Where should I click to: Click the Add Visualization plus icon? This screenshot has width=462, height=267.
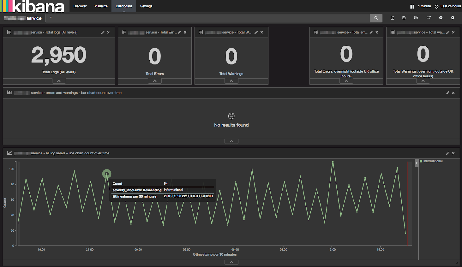click(441, 18)
